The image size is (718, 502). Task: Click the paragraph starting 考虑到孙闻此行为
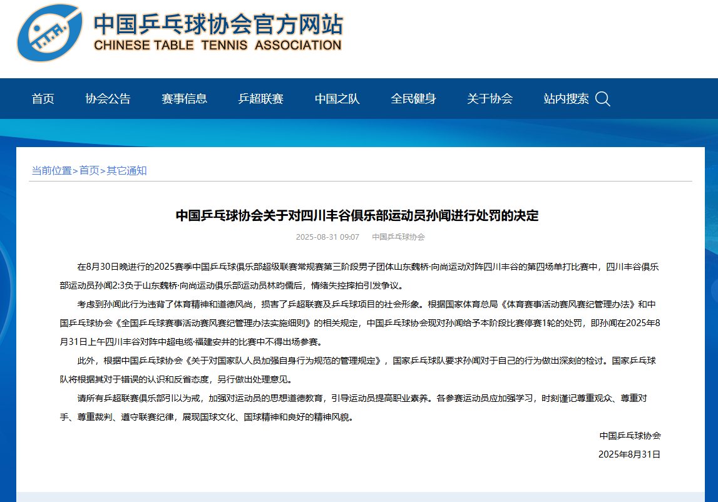point(360,323)
